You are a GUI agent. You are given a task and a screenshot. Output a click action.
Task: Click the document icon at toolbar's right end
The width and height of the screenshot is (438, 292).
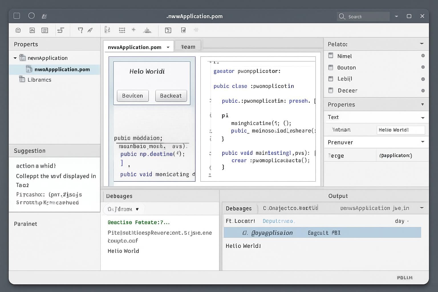coord(183,30)
